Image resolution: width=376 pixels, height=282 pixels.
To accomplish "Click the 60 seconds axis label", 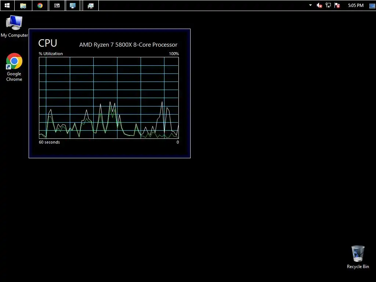I will point(50,142).
